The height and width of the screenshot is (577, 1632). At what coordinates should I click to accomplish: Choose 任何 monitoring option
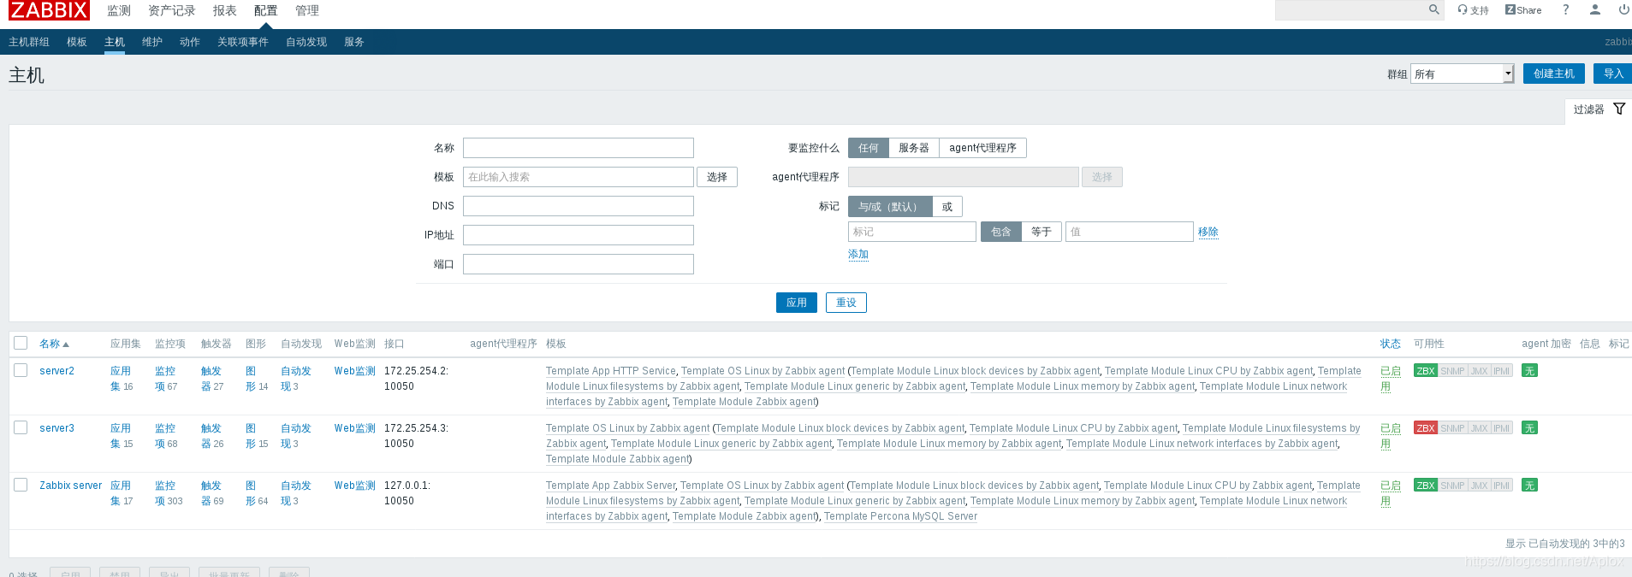868,148
